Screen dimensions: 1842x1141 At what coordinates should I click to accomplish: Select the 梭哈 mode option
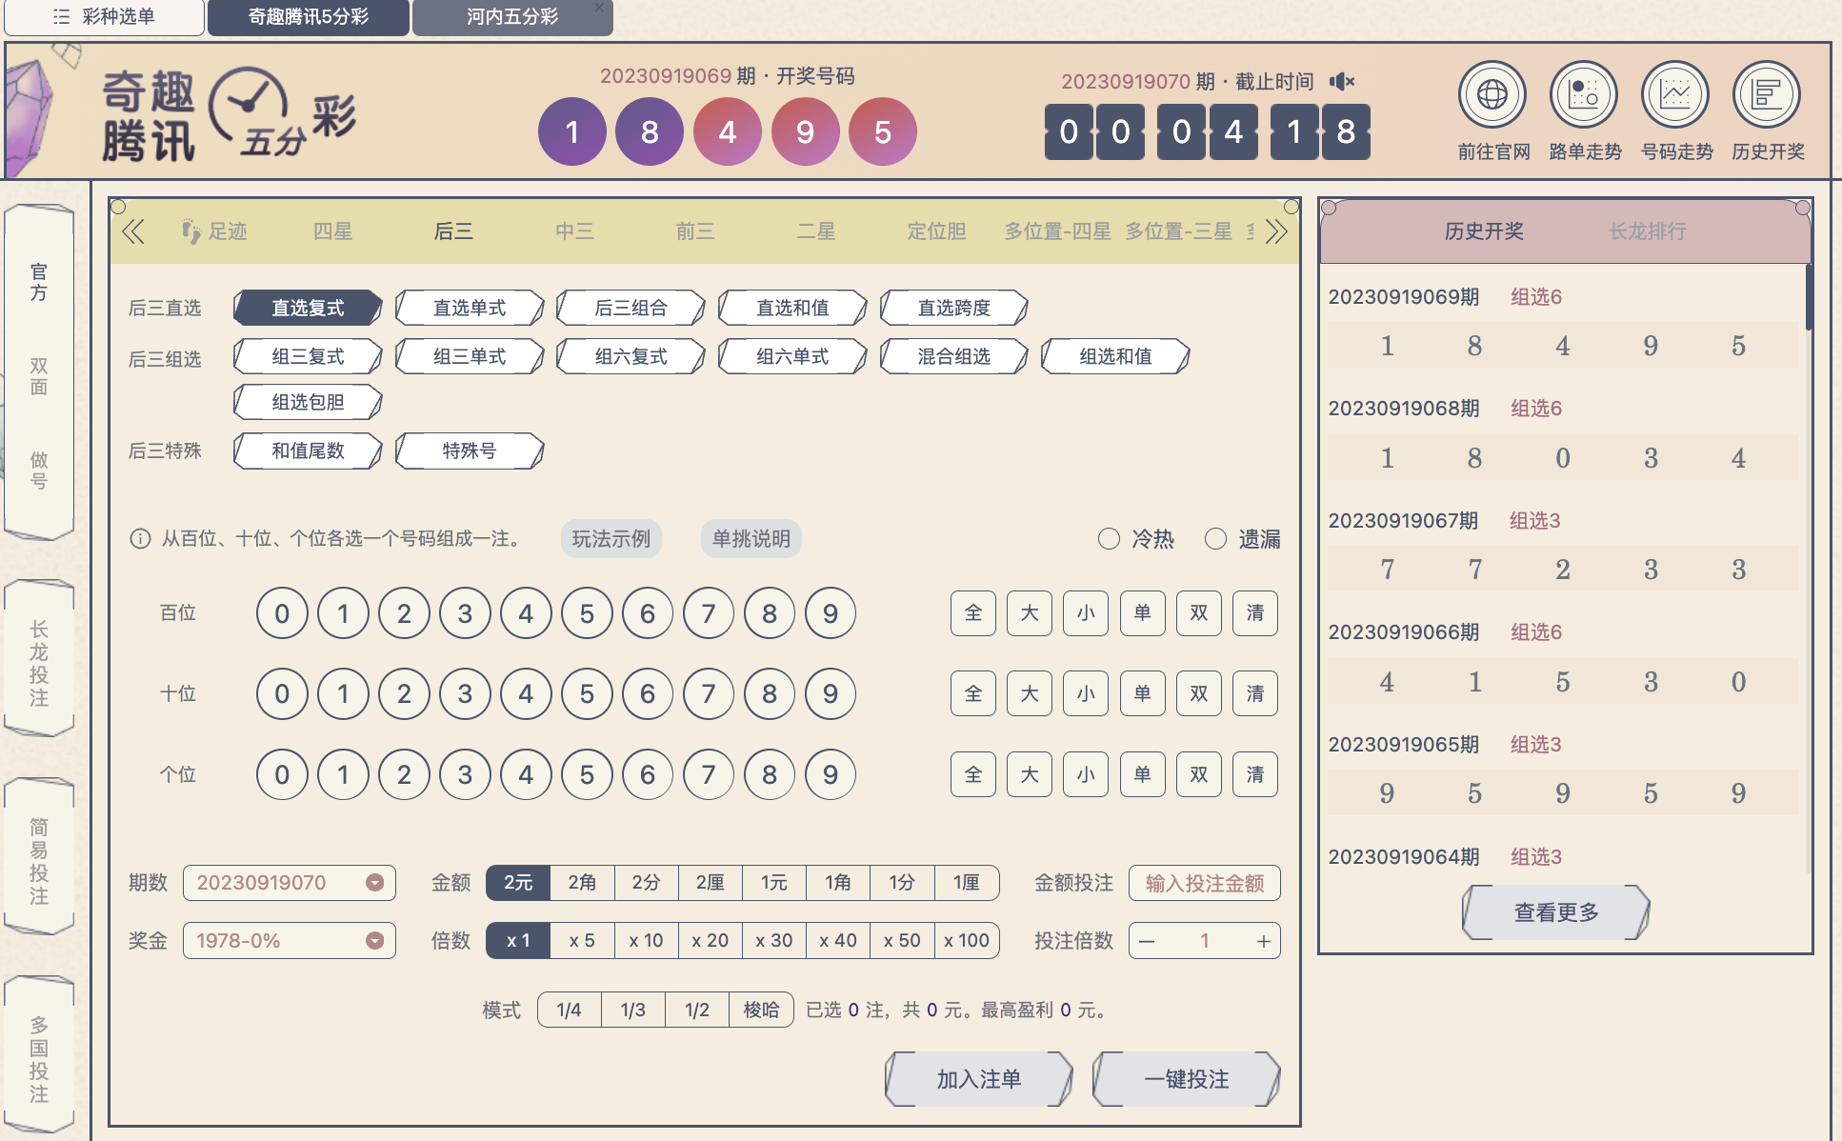click(x=761, y=1010)
